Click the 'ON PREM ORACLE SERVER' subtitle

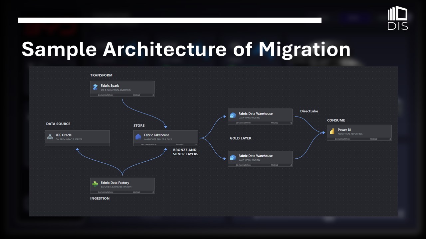pyautogui.click(x=69, y=139)
